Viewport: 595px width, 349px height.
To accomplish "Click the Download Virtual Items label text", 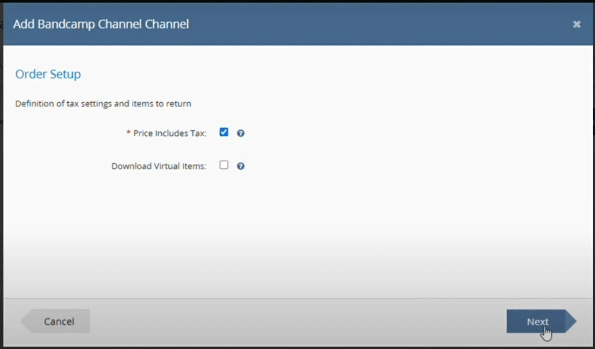I will (x=159, y=166).
